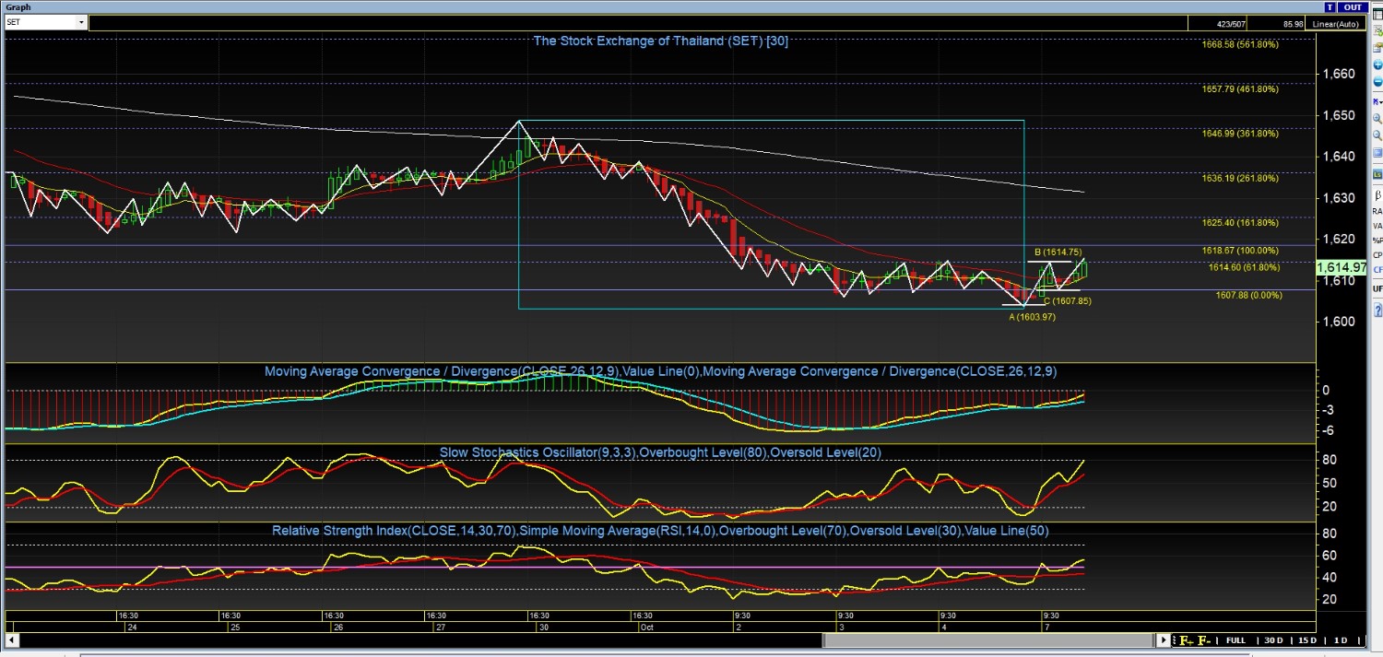Click the Fibonacci label 1618.67 (100.00%)

point(1240,251)
